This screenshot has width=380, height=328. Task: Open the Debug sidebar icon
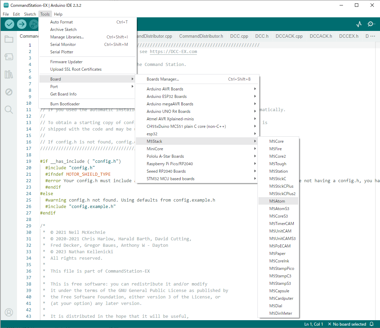tap(9, 92)
